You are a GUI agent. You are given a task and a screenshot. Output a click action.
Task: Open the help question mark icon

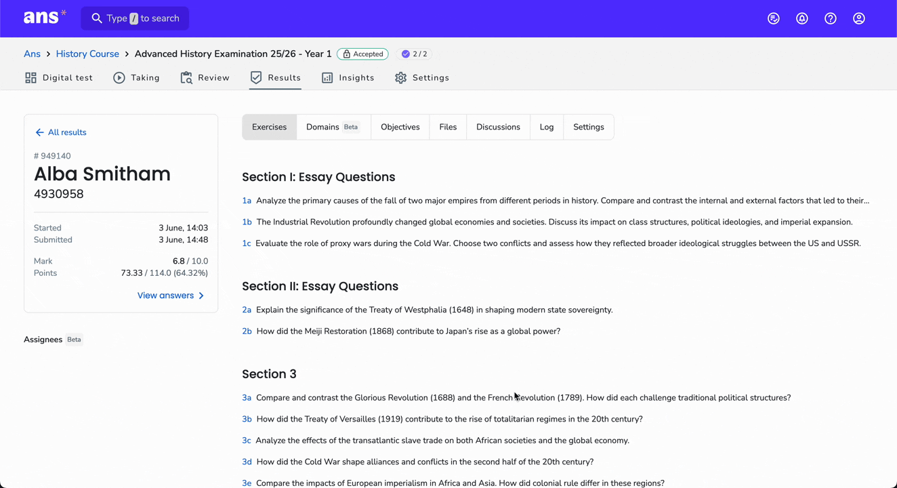pyautogui.click(x=831, y=19)
